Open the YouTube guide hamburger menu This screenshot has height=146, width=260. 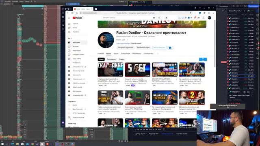point(69,18)
